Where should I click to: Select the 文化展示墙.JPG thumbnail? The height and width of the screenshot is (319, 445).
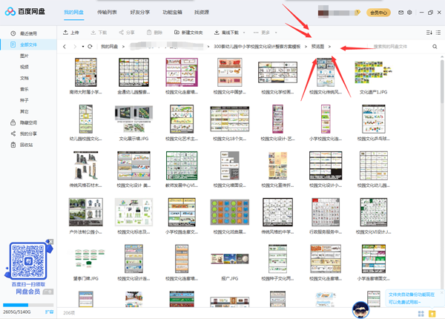point(133,119)
